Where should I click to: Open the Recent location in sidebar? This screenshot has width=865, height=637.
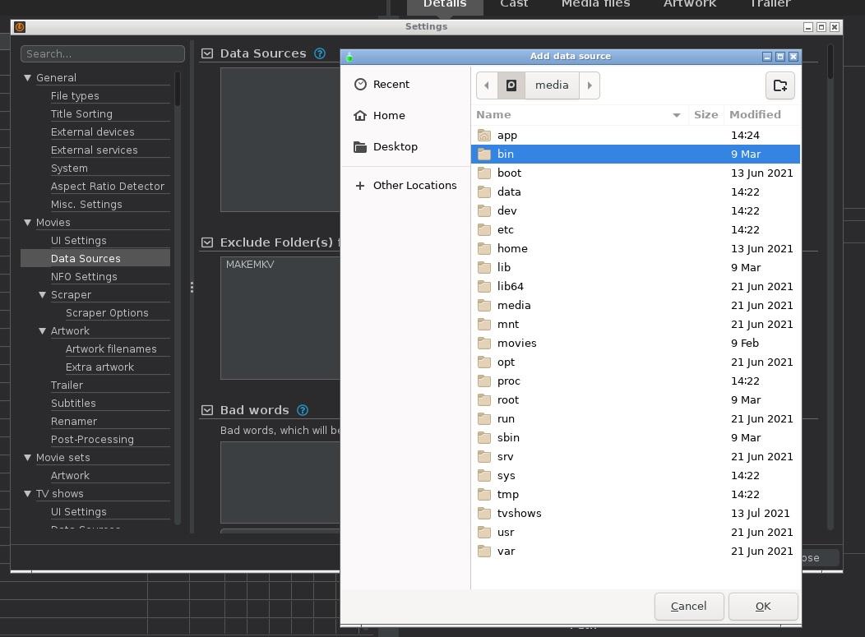(391, 85)
